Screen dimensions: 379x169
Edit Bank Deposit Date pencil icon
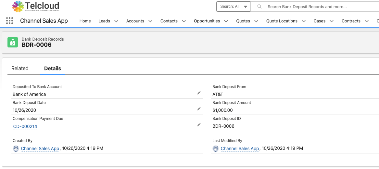199,109
